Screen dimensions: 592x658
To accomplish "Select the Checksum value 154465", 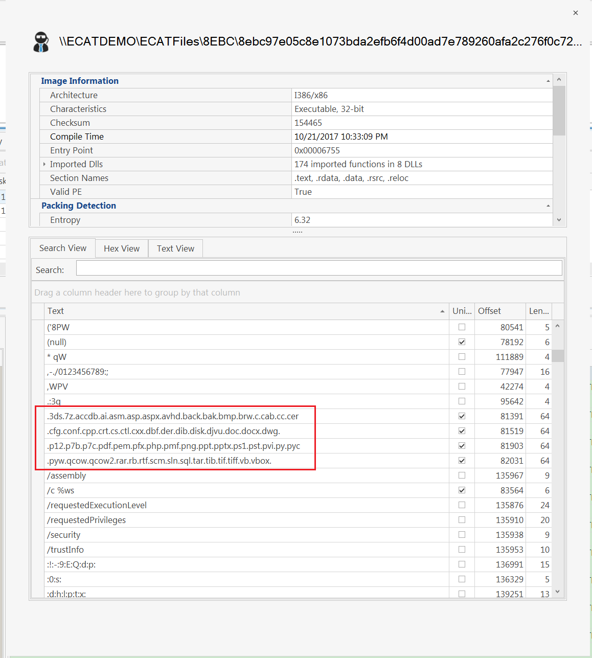I will pyautogui.click(x=308, y=123).
